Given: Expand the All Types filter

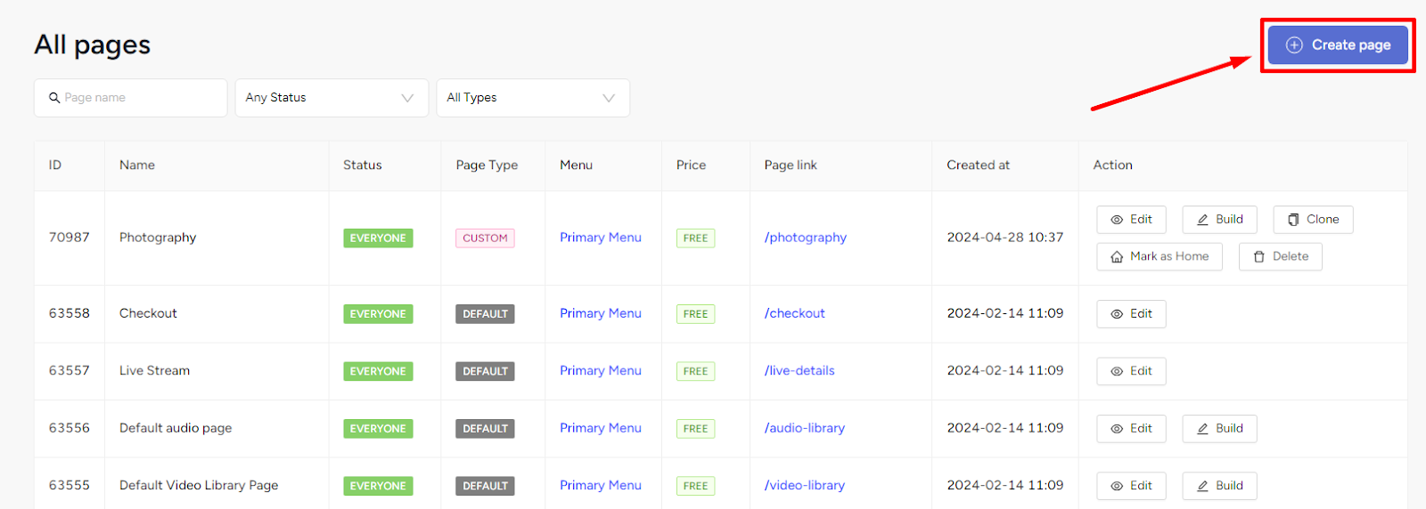Looking at the screenshot, I should [533, 98].
